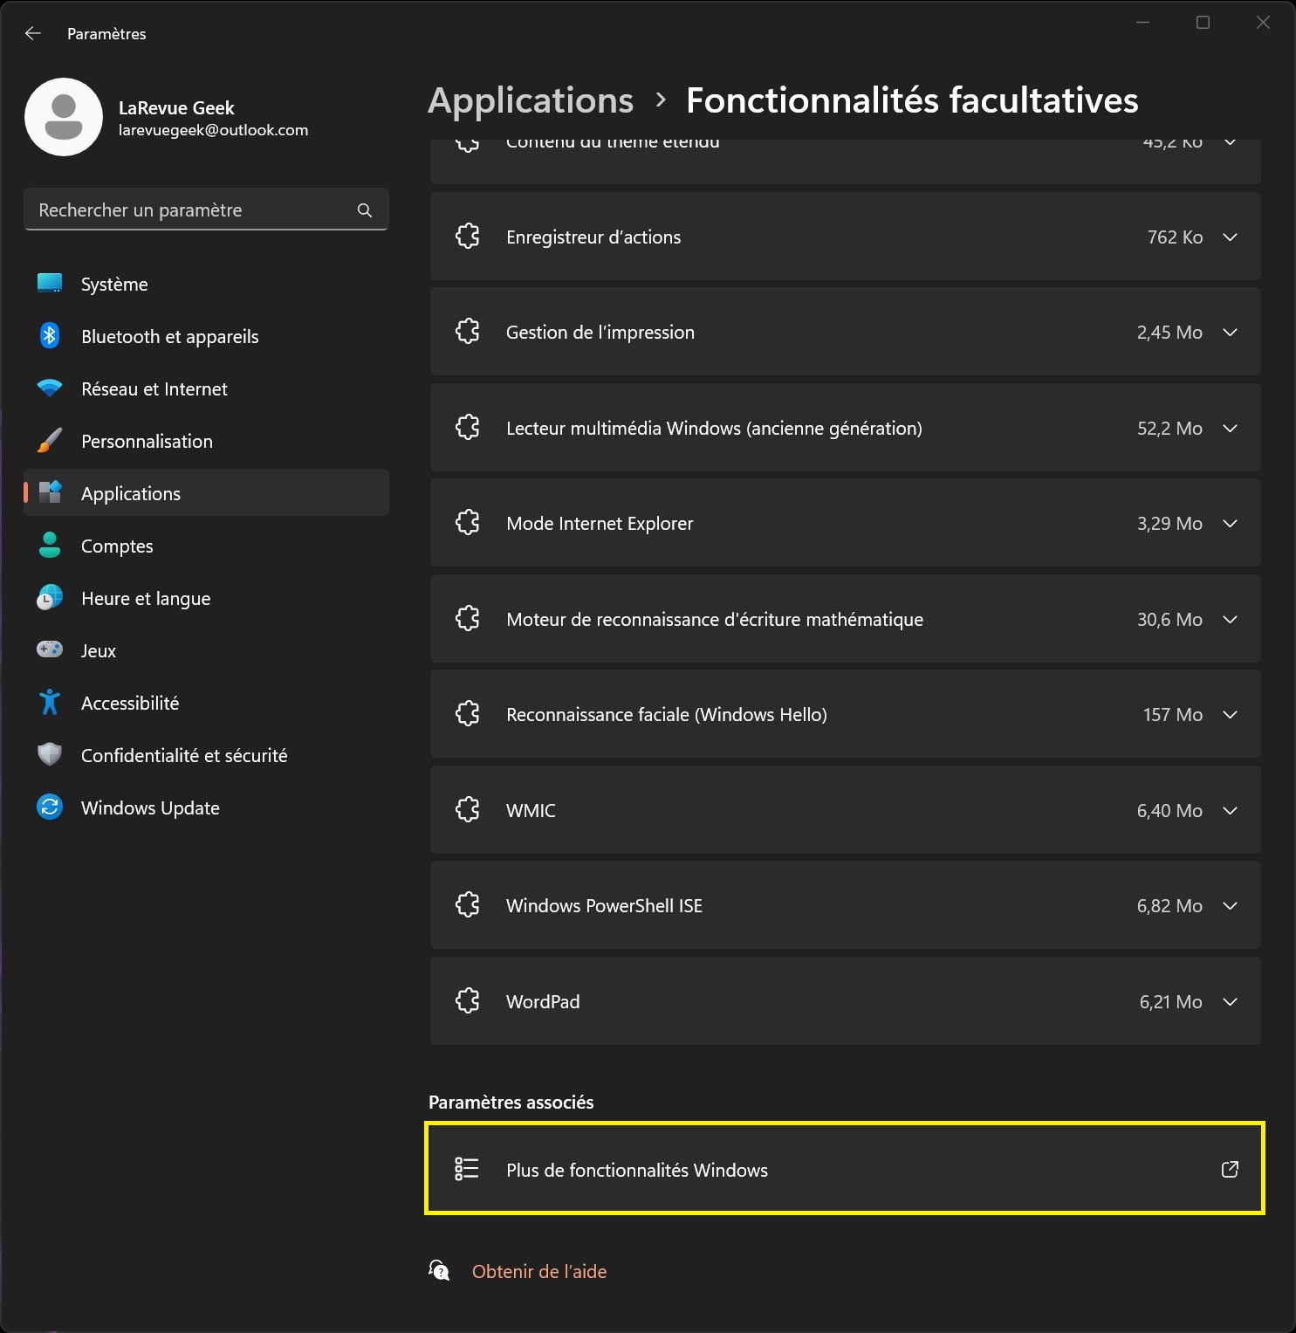Click the LaRevue Geek profile avatar
This screenshot has width=1296, height=1333.
(64, 117)
